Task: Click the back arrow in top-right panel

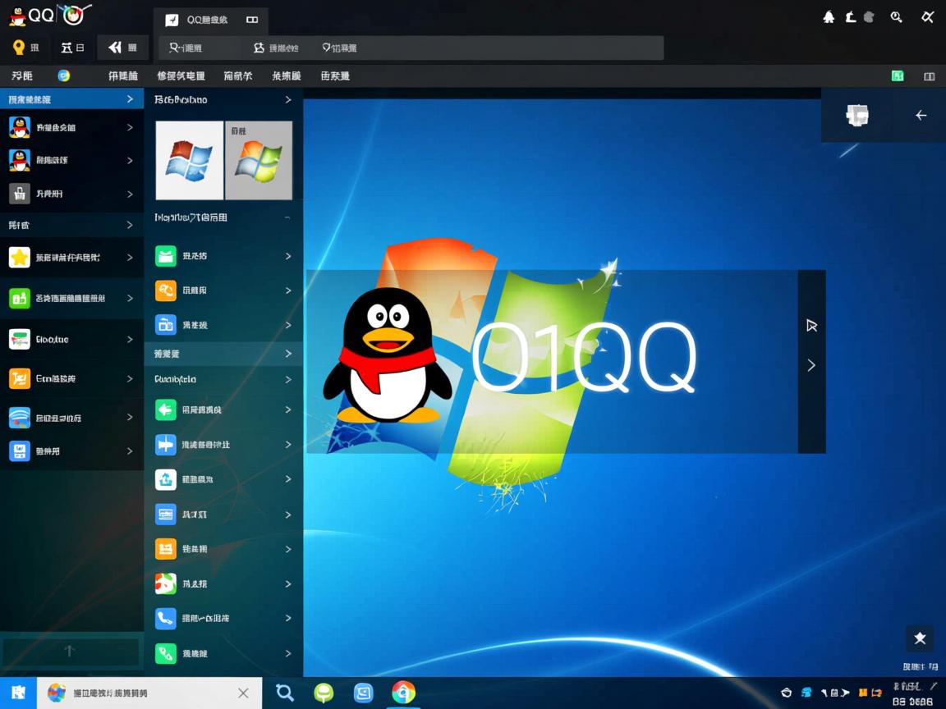Action: [921, 116]
